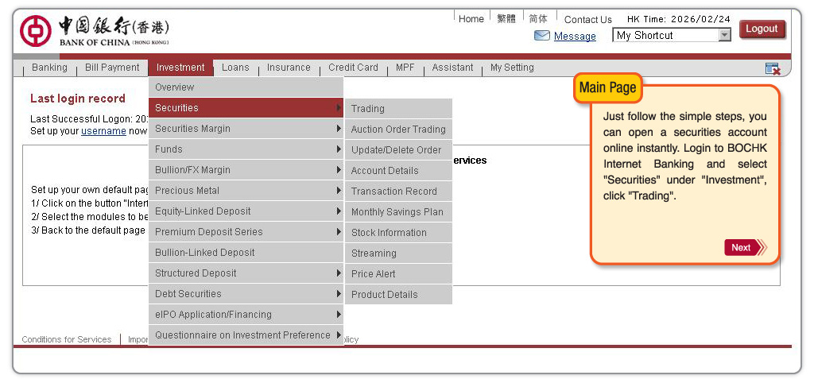Go to the Home link
Viewport: 814px width, 383px height.
471,19
